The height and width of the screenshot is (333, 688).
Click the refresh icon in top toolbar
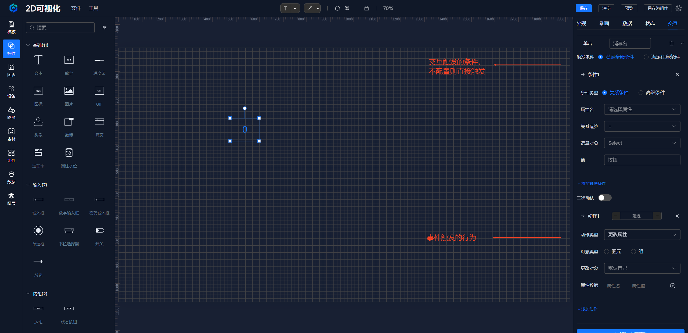pos(337,8)
